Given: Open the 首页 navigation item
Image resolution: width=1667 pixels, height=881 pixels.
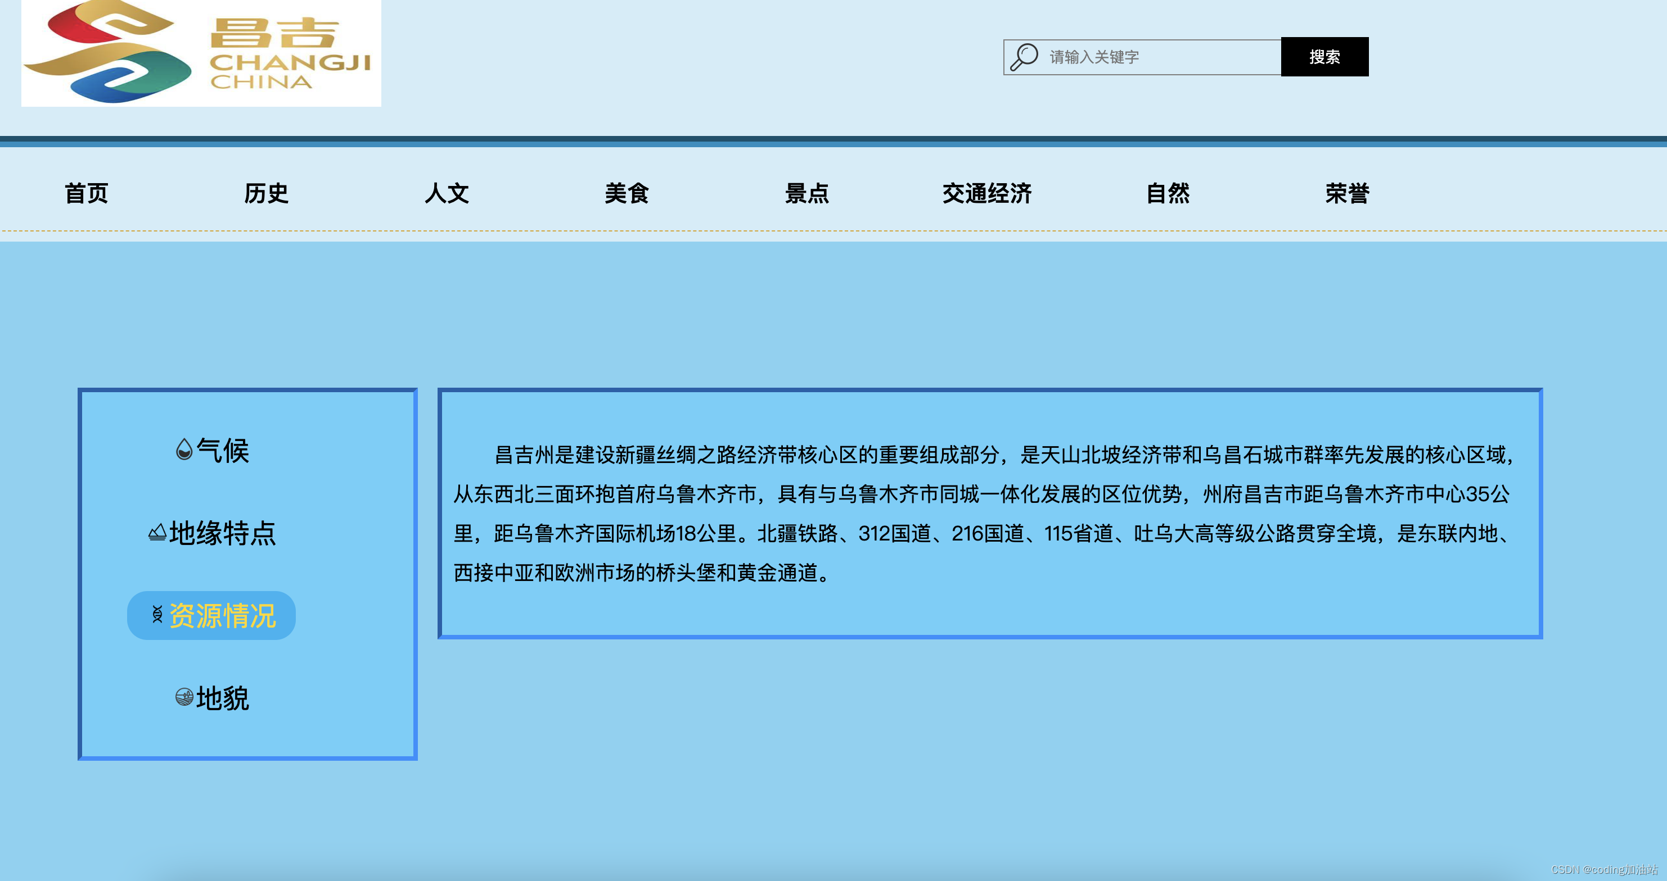Looking at the screenshot, I should [x=86, y=193].
